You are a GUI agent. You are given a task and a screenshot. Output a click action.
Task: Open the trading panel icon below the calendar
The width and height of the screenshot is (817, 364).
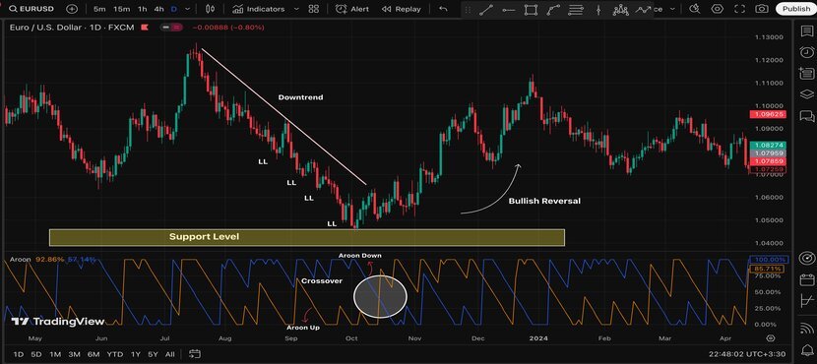806,300
